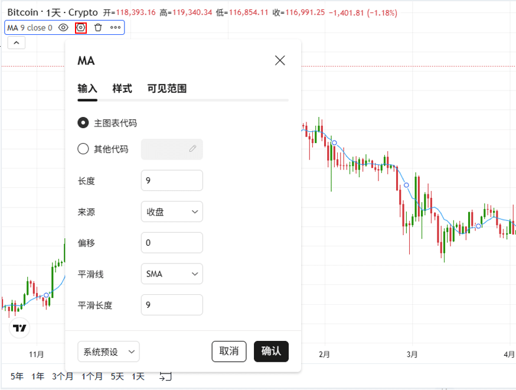Click the go-to-date icon beside the timeframes

tap(165, 376)
